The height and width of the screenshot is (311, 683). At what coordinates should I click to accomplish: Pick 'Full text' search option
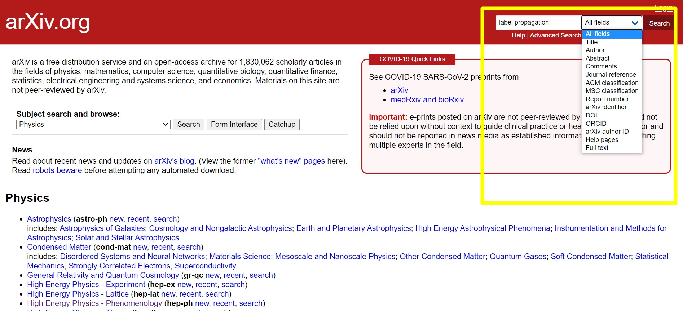[612, 148]
